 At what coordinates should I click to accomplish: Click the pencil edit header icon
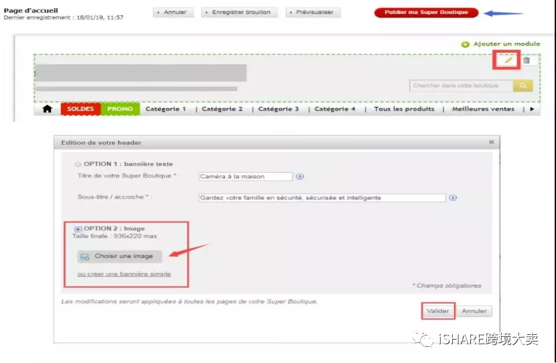[x=508, y=60]
